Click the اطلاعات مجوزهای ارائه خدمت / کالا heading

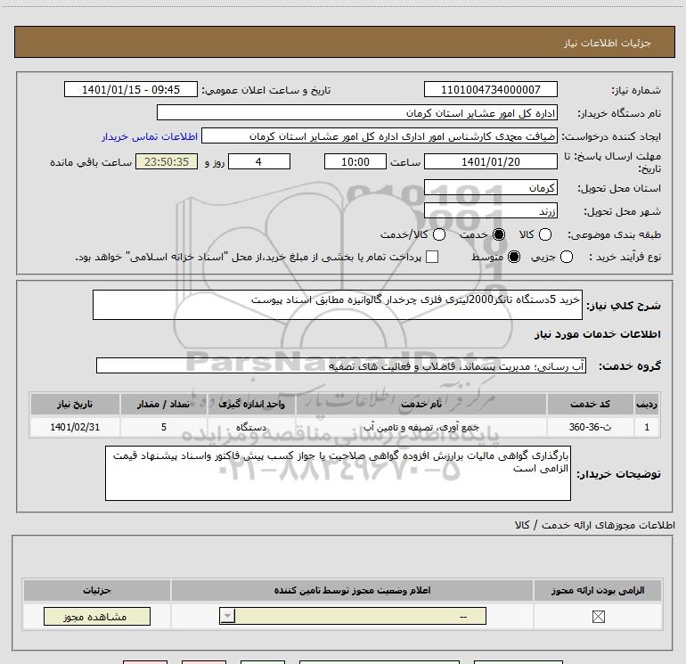(x=594, y=525)
